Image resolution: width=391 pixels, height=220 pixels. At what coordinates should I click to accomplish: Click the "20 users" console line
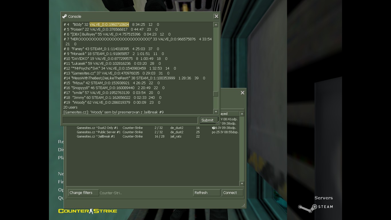click(x=70, y=107)
